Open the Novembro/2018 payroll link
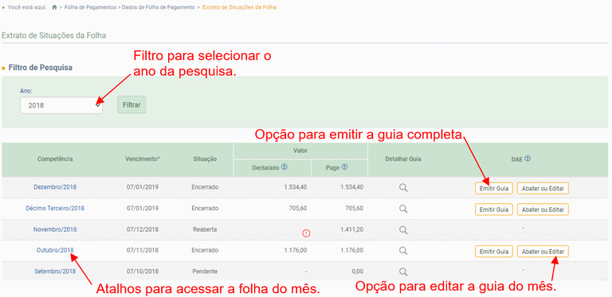Image resolution: width=612 pixels, height=297 pixels. [55, 229]
